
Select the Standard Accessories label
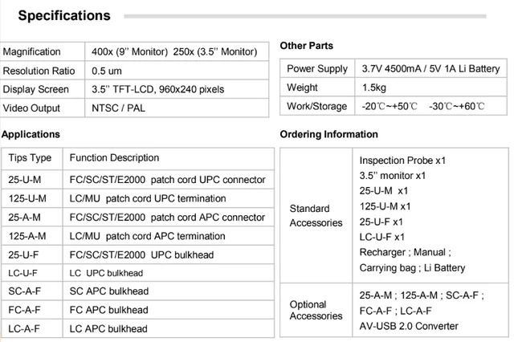316,215
